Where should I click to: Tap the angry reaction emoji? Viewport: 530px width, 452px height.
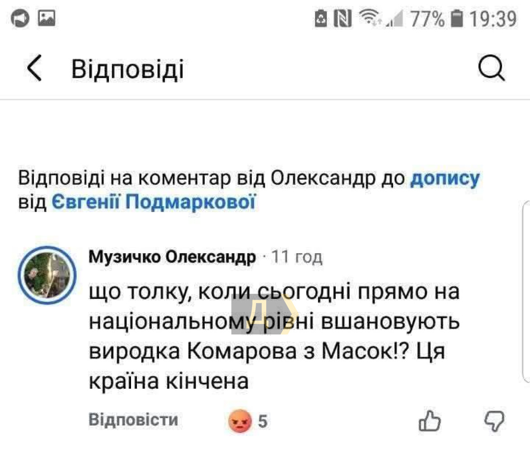click(240, 421)
